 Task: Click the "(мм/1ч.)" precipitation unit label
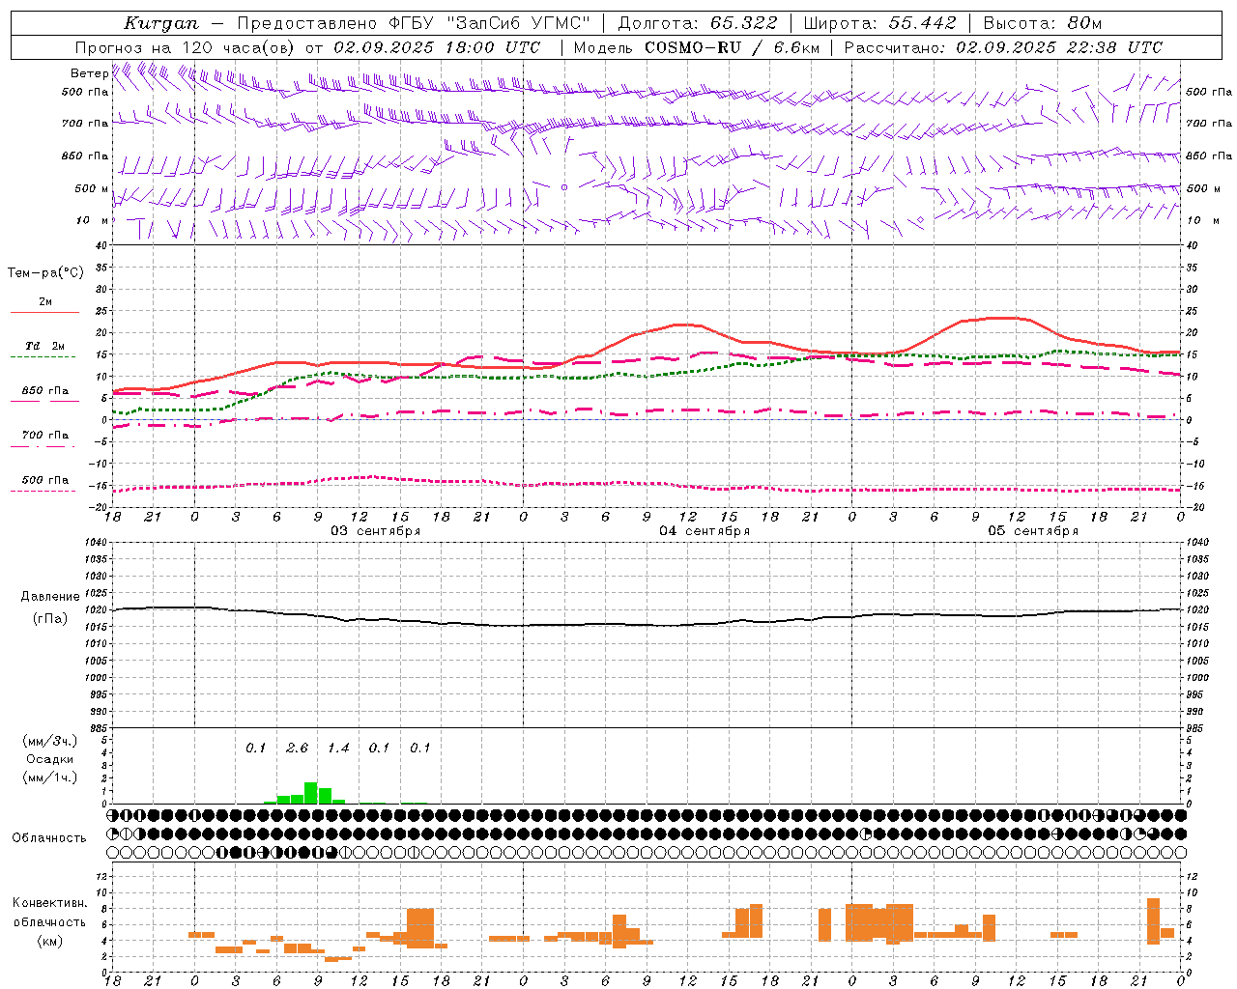(50, 777)
